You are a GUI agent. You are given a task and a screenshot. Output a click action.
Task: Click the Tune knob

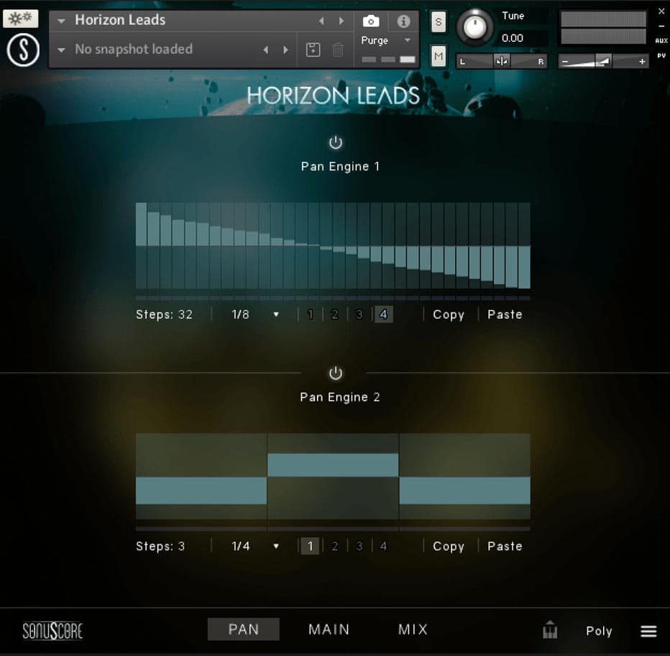474,27
